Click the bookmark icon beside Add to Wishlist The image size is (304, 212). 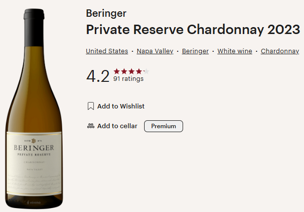pyautogui.click(x=90, y=106)
